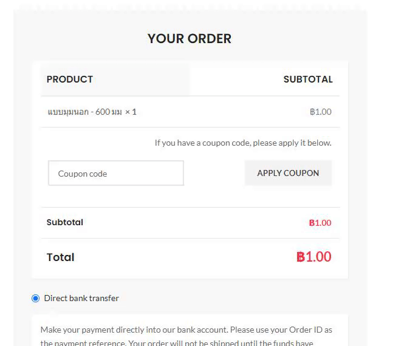Screen dimensions: 401x346
Task: Click the PRODUCT column header
Action: 70,80
